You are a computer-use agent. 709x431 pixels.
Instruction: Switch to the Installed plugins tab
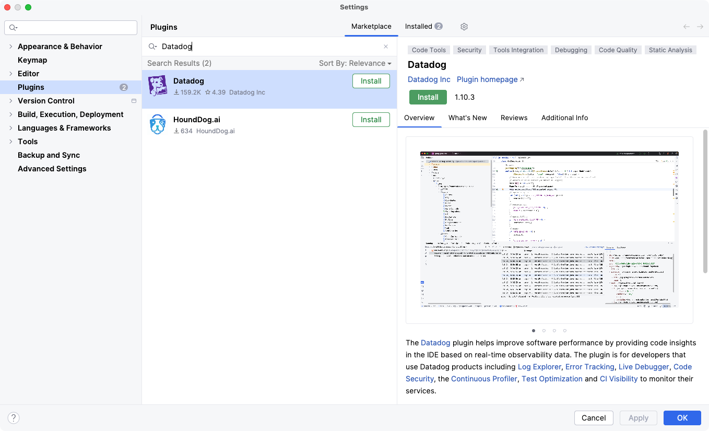423,27
